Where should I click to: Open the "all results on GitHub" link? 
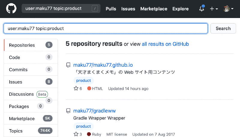(x=165, y=44)
